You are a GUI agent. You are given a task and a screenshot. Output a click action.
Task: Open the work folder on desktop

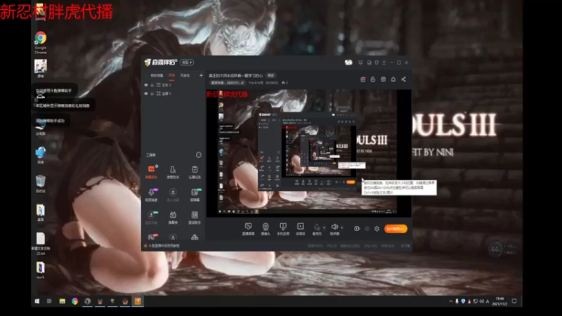tap(41, 270)
